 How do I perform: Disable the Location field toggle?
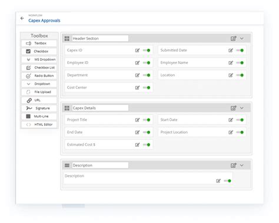pyautogui.click(x=240, y=75)
